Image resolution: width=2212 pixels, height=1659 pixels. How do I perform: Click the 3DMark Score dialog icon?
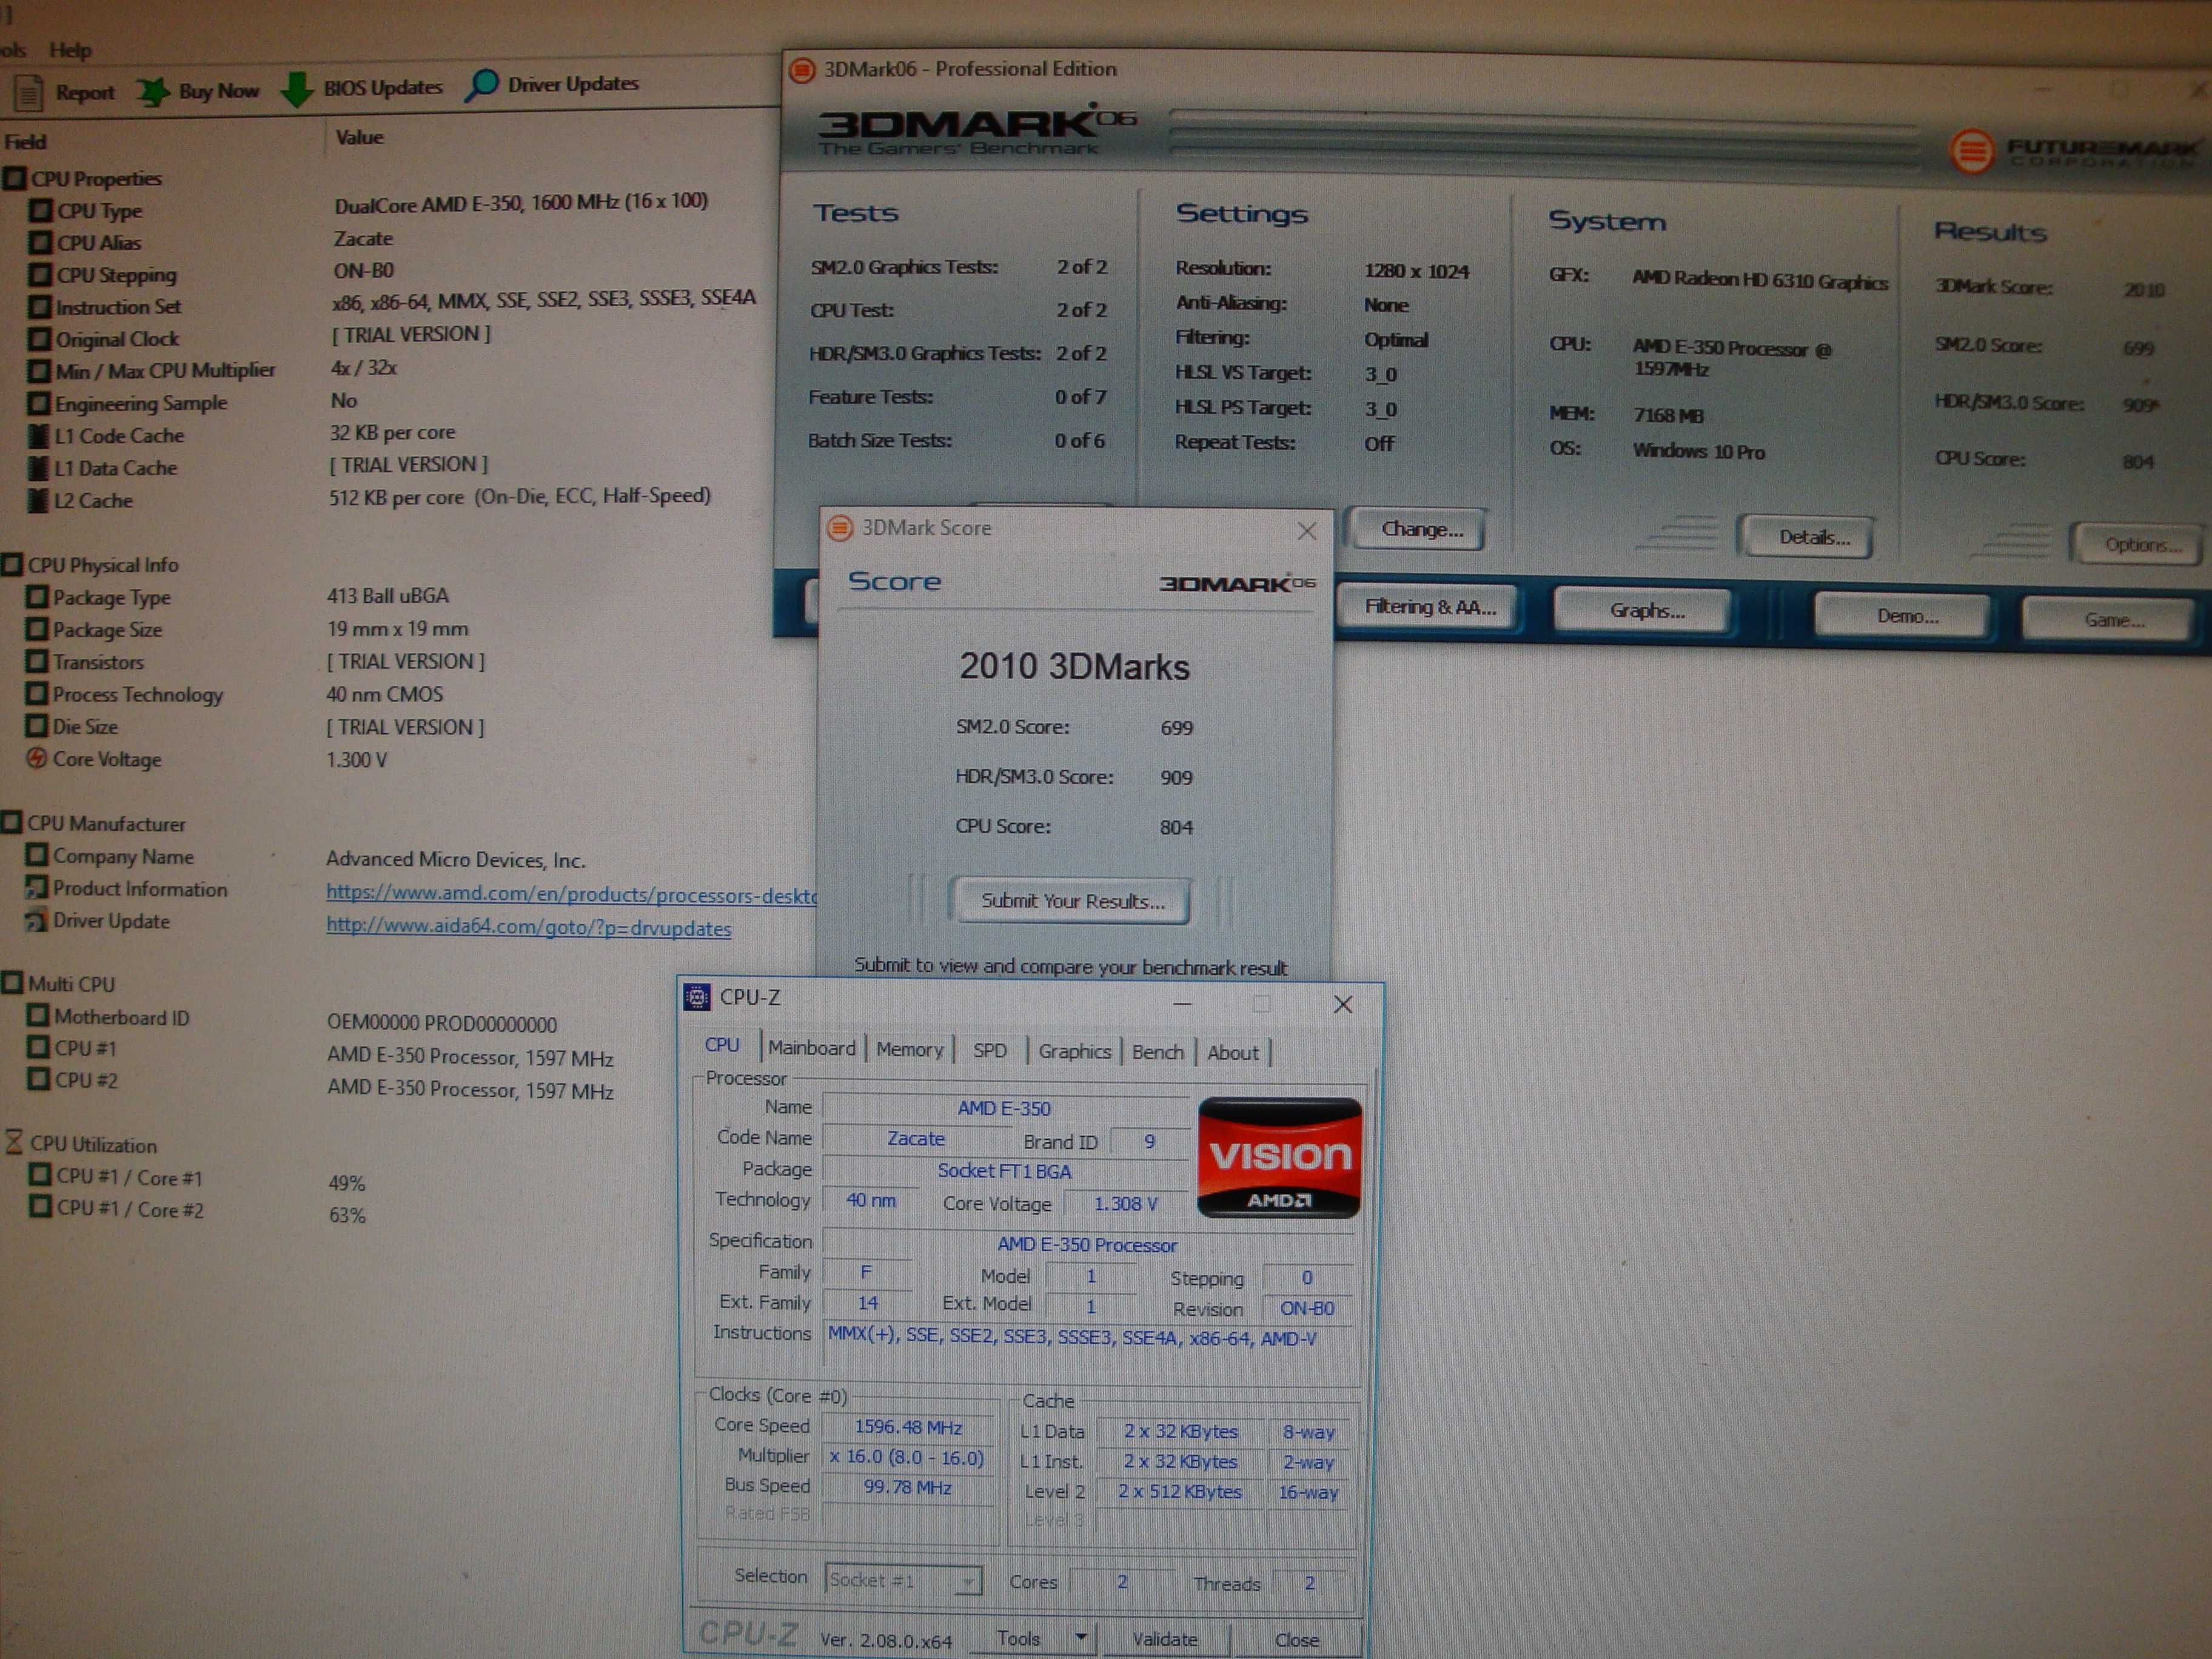point(840,527)
